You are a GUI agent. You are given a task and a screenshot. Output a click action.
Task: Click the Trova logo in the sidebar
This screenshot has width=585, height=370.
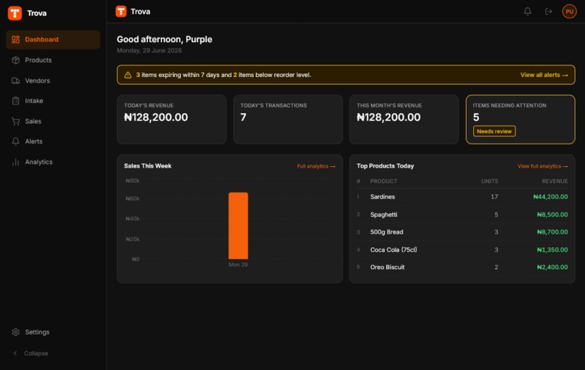[x=15, y=13]
